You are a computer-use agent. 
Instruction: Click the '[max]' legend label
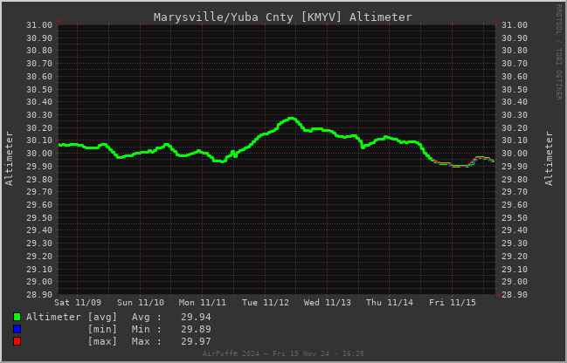103,342
